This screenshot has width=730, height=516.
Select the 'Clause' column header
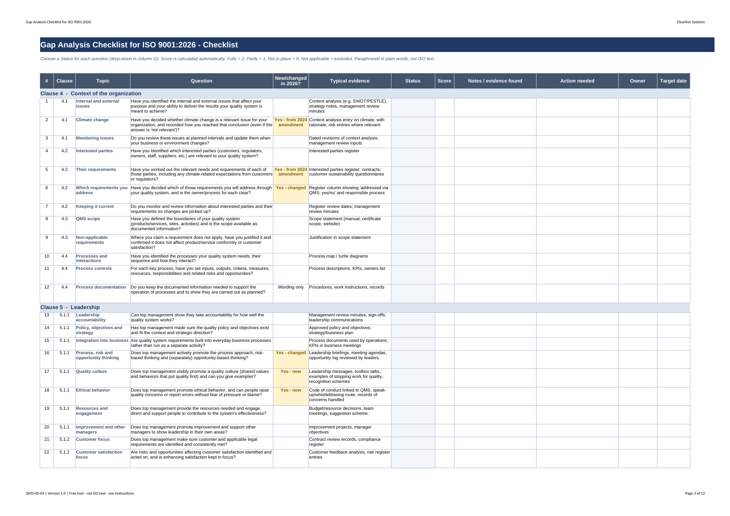click(64, 81)
